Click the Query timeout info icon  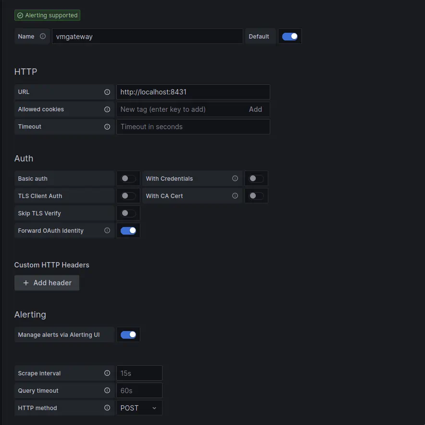point(107,390)
